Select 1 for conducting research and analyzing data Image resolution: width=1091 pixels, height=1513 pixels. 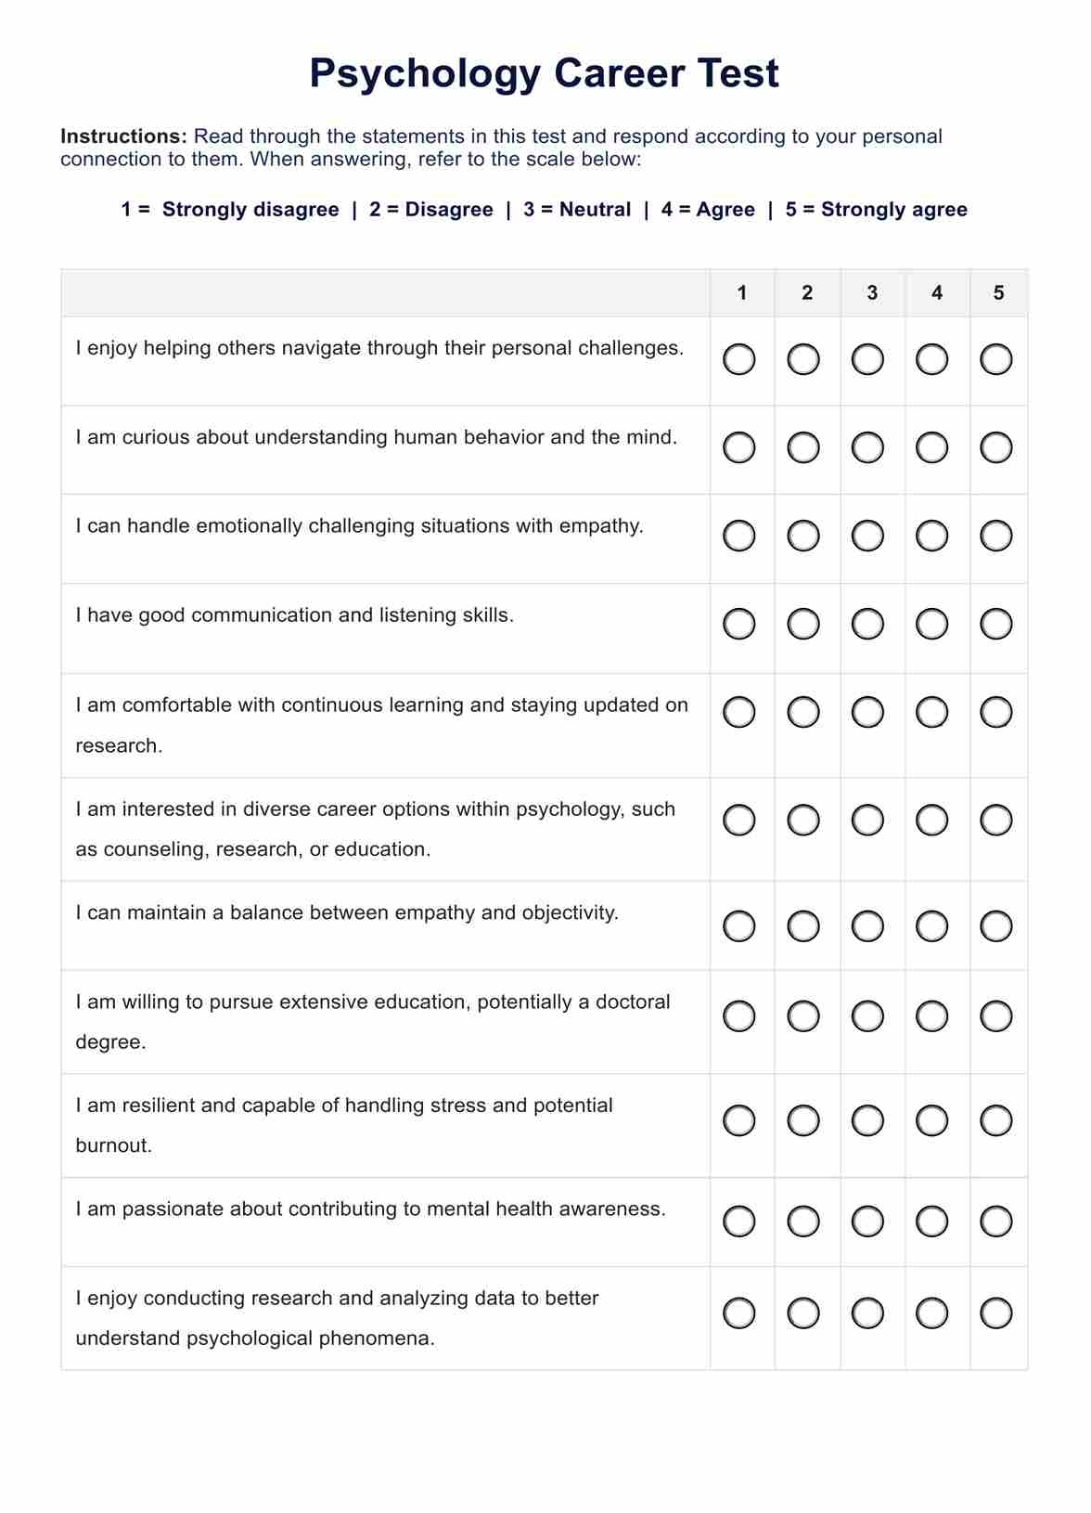coord(738,1313)
